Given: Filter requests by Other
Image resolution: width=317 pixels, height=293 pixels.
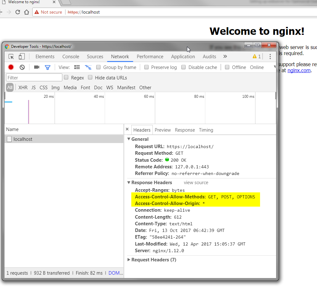Looking at the screenshot, I should point(145,88).
